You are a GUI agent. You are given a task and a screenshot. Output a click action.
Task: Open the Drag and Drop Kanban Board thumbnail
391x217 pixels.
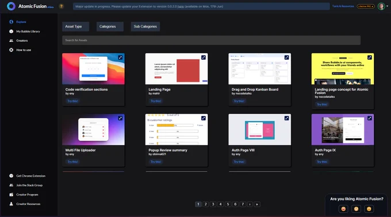click(259, 69)
